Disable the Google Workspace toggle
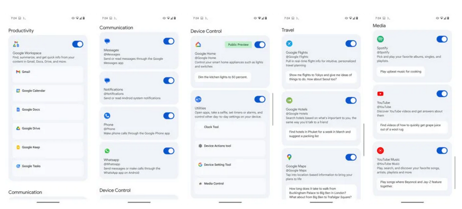 point(77,45)
